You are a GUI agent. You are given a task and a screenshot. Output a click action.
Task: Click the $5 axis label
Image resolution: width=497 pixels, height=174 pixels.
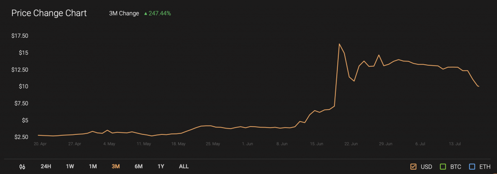[x=25, y=120]
